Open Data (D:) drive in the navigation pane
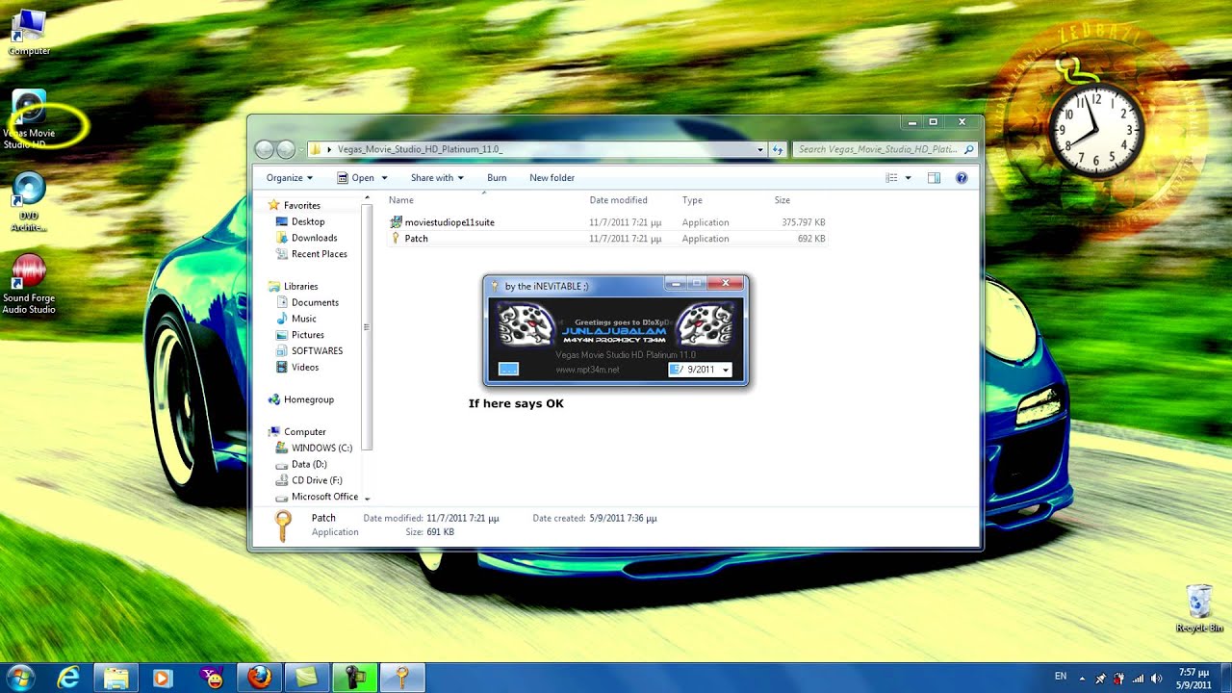 309,464
